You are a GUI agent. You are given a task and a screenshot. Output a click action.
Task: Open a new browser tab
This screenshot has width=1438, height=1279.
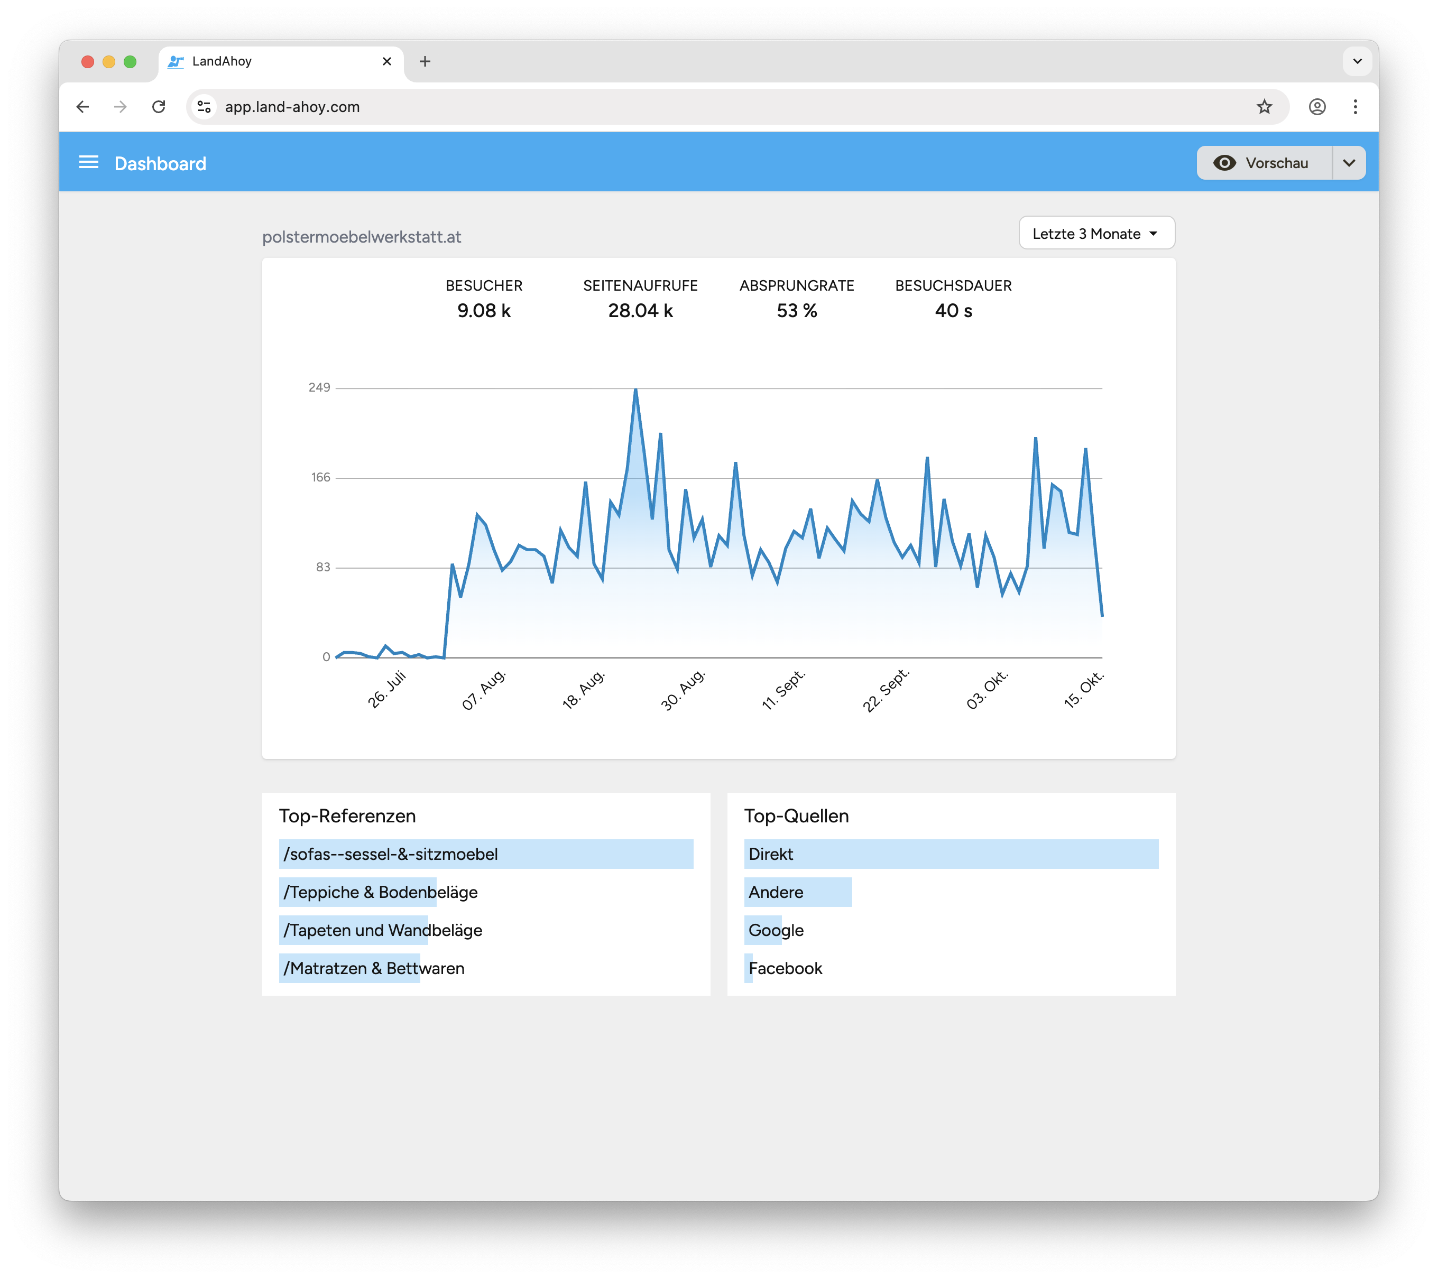coord(424,62)
